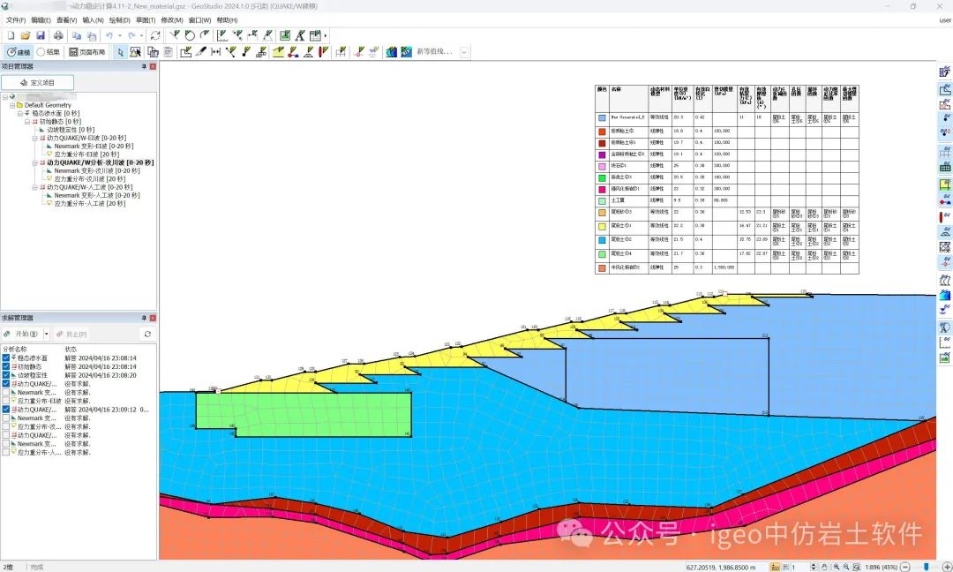The width and height of the screenshot is (953, 572).
Task: Uncheck the 稳态渗水面 analysis checkbox
Action: click(6, 357)
